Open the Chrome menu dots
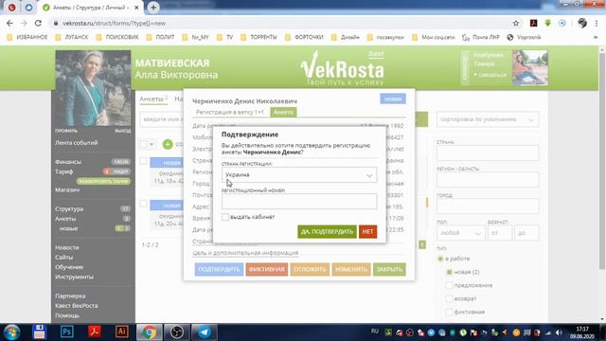The image size is (606, 341). (x=597, y=23)
